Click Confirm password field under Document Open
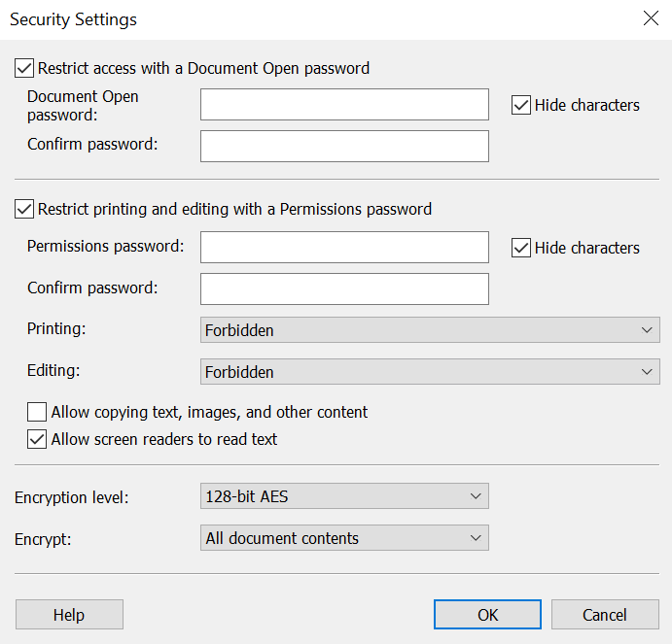The height and width of the screenshot is (644, 672). (x=344, y=147)
